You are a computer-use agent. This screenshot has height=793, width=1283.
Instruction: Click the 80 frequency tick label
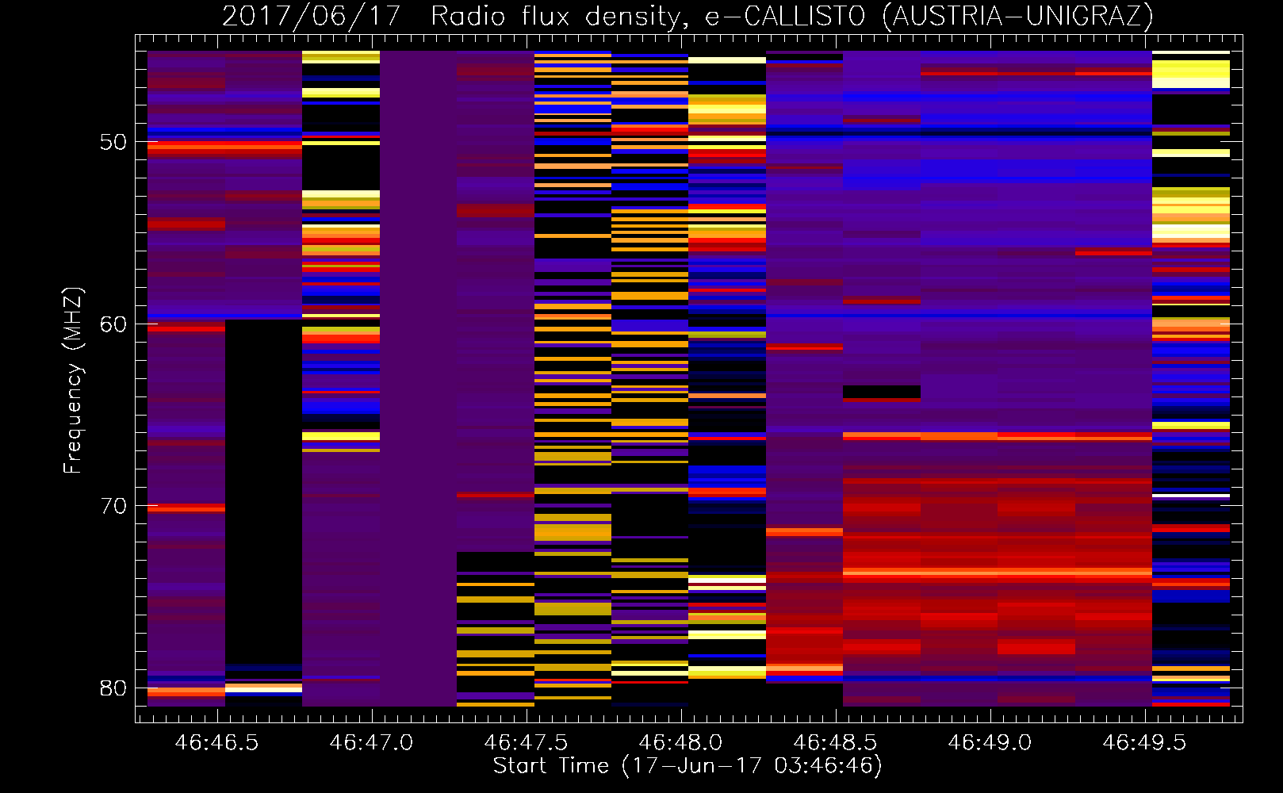(113, 688)
